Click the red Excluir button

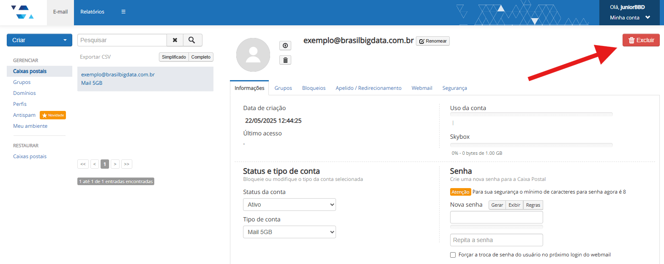[x=641, y=40]
